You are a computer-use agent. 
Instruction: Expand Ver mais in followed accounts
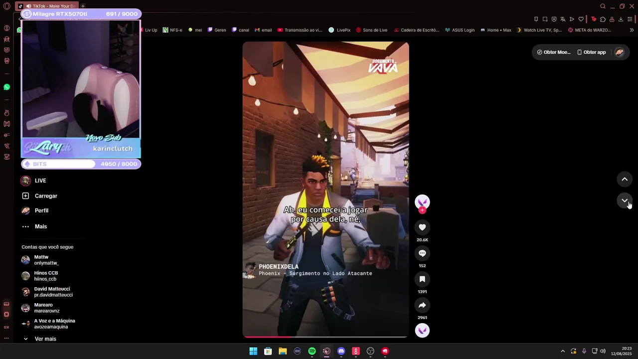point(40,339)
